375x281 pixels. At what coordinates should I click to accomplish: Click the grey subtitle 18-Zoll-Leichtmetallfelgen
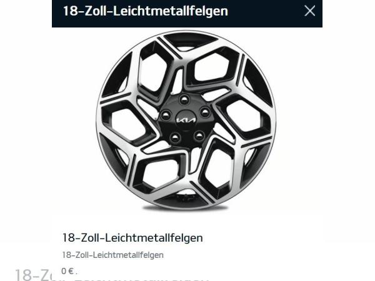[x=113, y=255]
